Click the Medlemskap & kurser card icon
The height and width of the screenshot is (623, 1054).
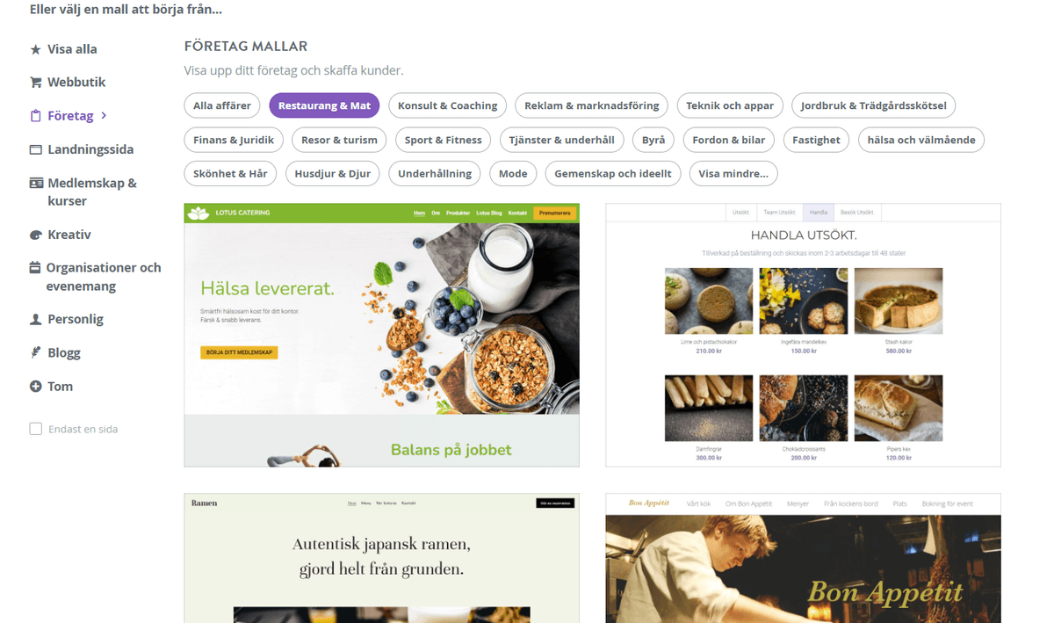(36, 184)
